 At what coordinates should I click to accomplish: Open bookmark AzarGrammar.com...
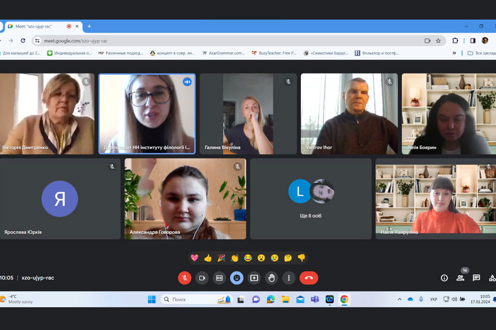[x=223, y=53]
